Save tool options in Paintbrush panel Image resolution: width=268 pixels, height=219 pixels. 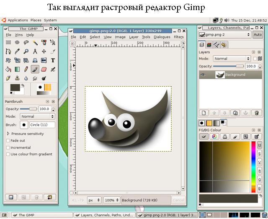coord(11,197)
